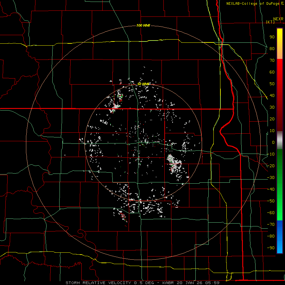Click the 30 value on the velocity scale
This screenshot has width=285, height=285.
[x=272, y=107]
